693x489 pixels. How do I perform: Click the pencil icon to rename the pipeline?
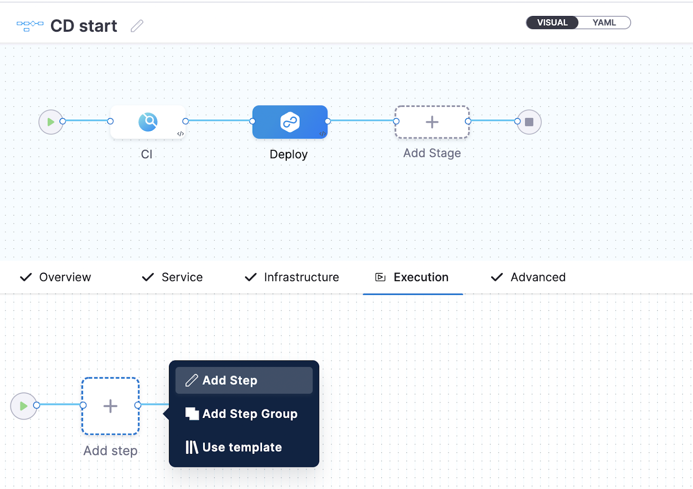tap(136, 26)
